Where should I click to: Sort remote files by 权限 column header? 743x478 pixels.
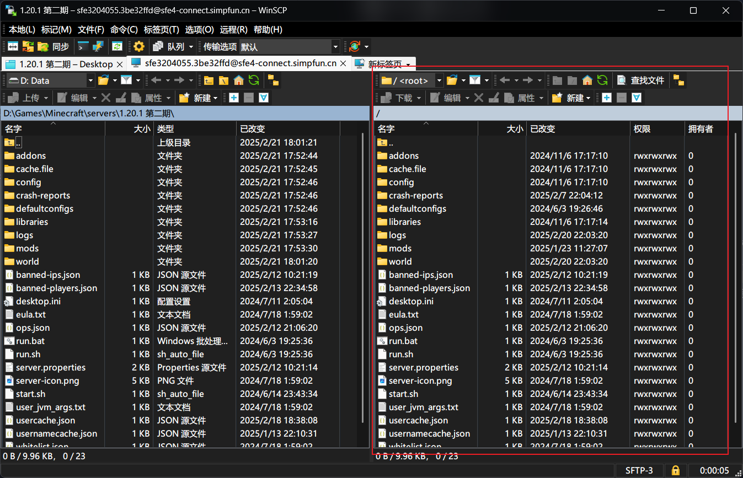642,128
